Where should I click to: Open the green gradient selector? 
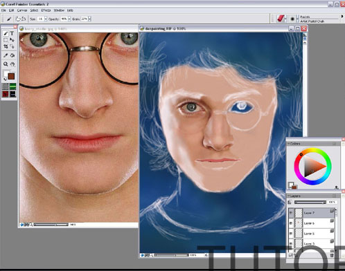tap(12, 86)
